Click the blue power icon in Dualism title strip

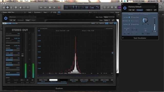(x=115, y=23)
